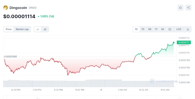Download chart data with download icon

click(x=188, y=29)
